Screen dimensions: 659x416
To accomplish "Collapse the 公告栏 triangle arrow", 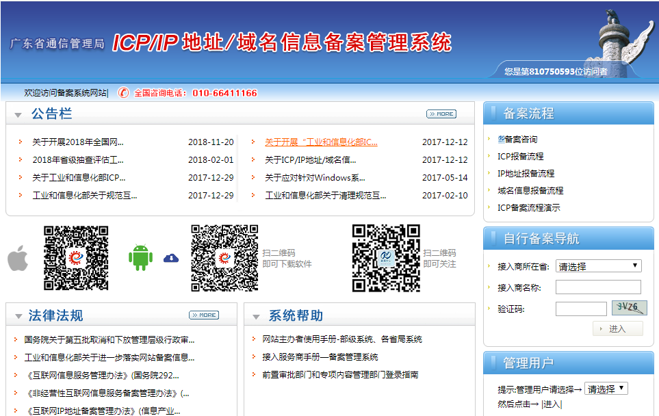I will 18,116.
